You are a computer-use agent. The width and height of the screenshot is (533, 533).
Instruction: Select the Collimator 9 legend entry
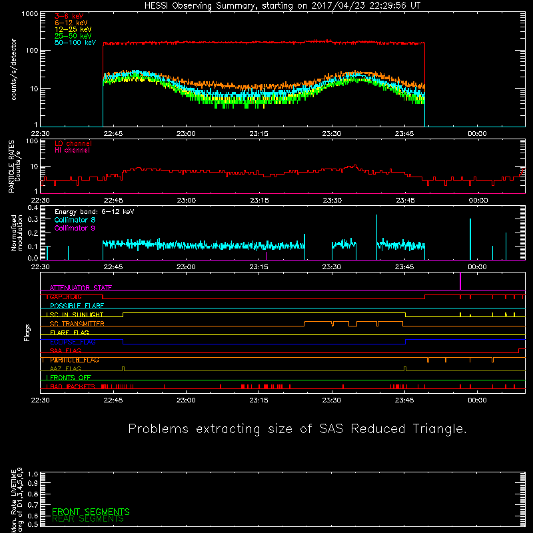[x=75, y=228]
